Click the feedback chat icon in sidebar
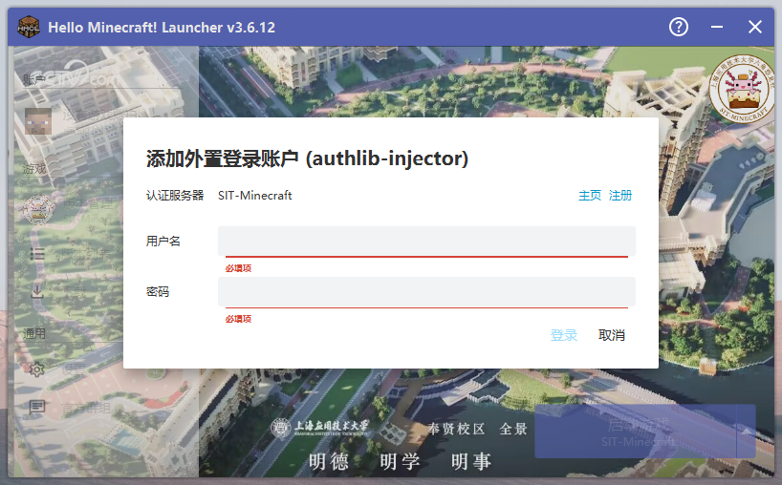The image size is (782, 485). point(37,408)
